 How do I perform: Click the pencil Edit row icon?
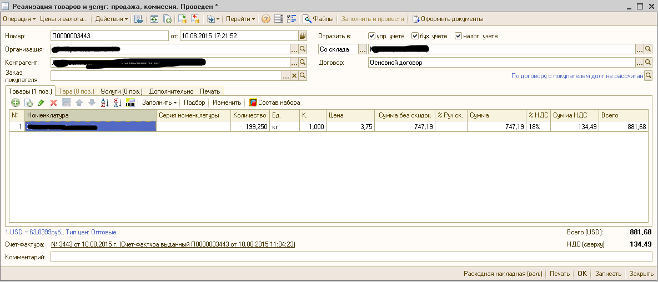(41, 102)
